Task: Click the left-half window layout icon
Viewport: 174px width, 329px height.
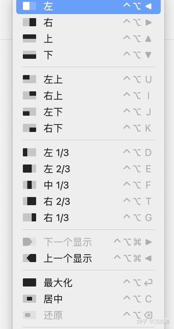Action: point(29,6)
